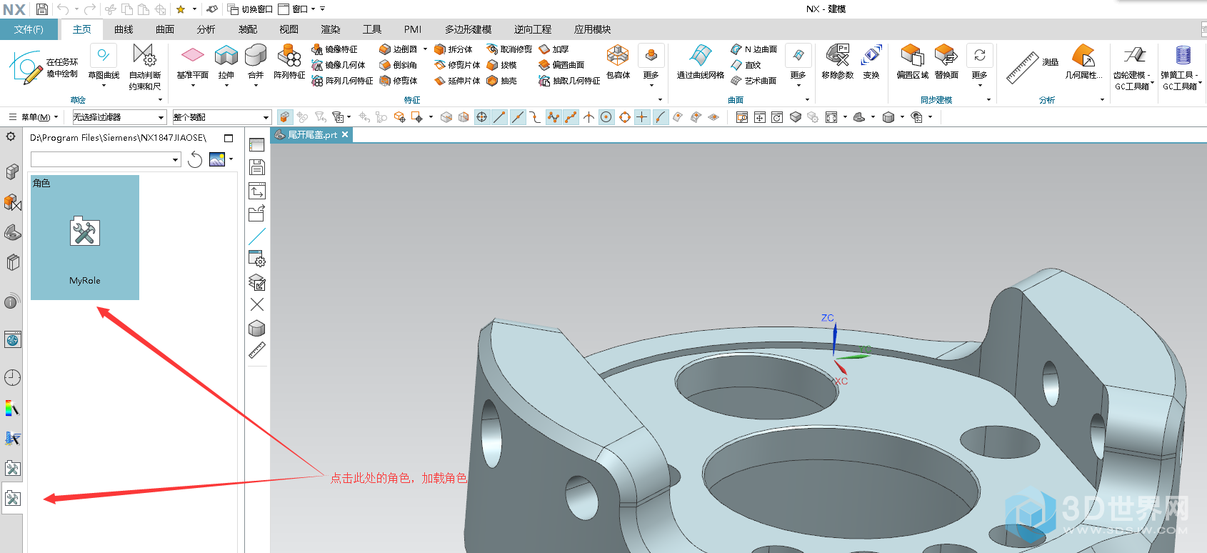Toggle the existing point snap option
The height and width of the screenshot is (553, 1207).
(642, 117)
